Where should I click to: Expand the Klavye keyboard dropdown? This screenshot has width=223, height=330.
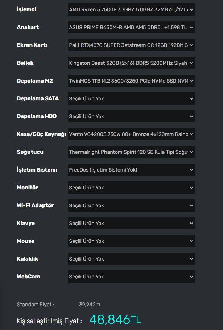click(x=131, y=223)
